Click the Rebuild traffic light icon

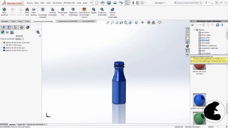click(x=133, y=3)
